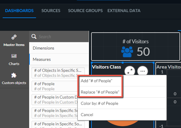Click inside the Search field
The image size is (181, 128).
tap(63, 37)
